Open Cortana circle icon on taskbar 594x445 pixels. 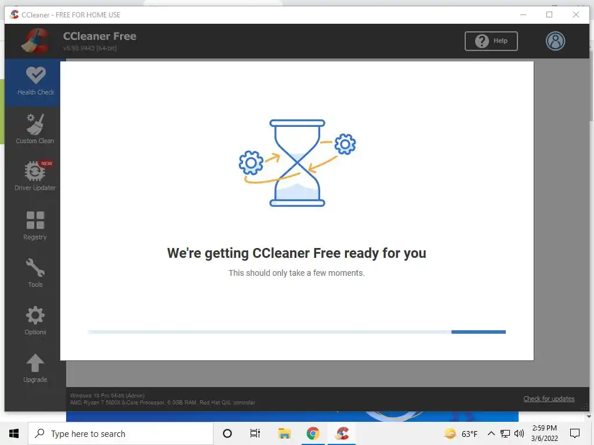(x=227, y=433)
